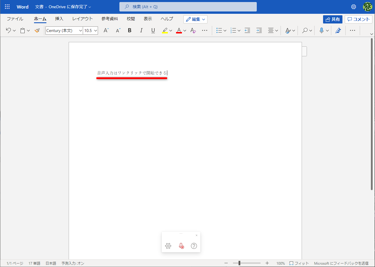Switch to the 挿入 ribbon tab

pos(59,18)
